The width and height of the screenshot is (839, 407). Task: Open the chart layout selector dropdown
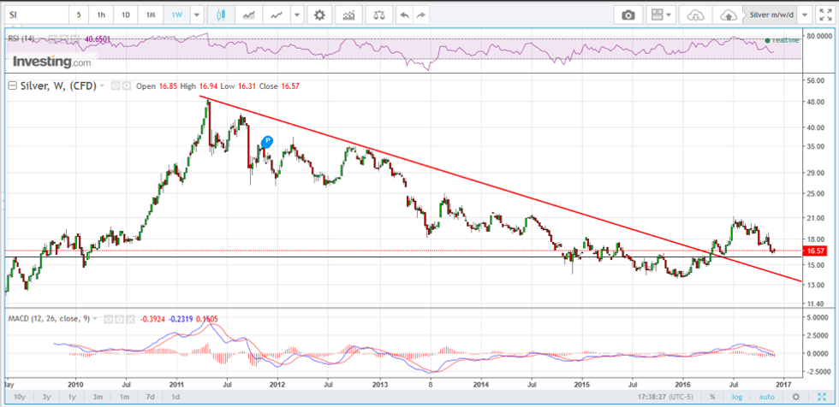pyautogui.click(x=662, y=15)
